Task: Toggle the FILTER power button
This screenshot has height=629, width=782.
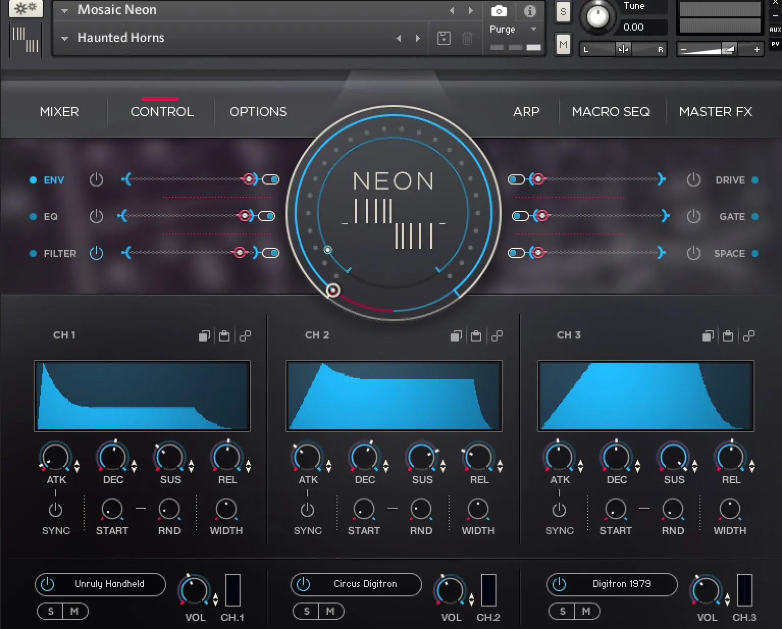Action: [96, 253]
